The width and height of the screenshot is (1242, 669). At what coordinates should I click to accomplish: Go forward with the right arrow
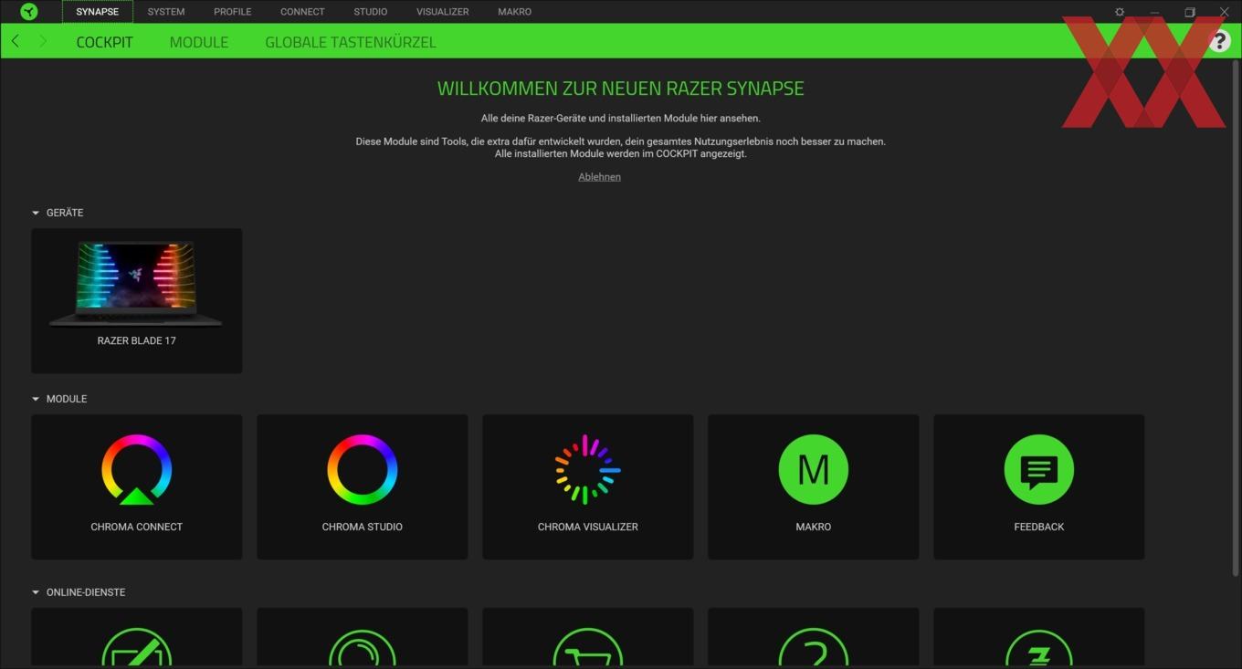coord(42,41)
